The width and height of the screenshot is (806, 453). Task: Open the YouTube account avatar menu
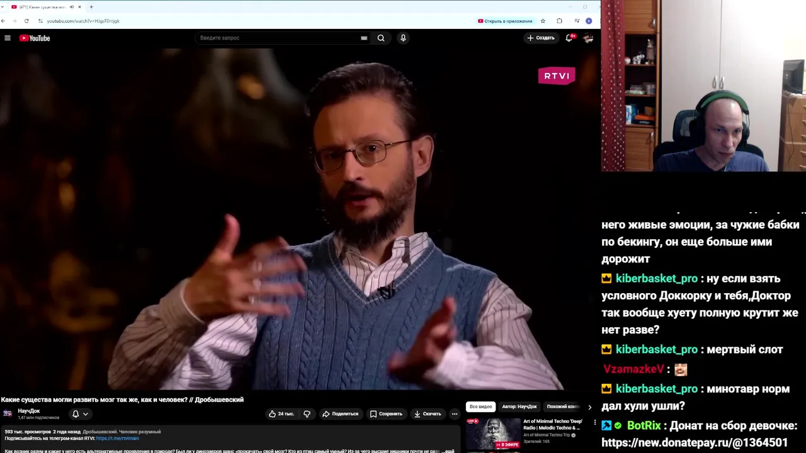click(x=588, y=38)
